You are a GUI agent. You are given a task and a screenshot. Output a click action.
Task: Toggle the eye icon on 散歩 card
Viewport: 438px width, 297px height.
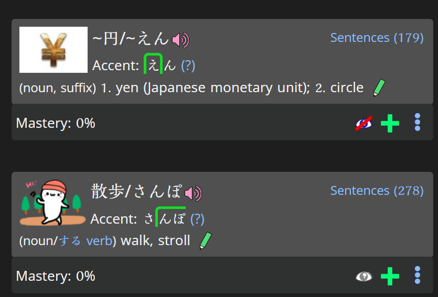(x=364, y=277)
